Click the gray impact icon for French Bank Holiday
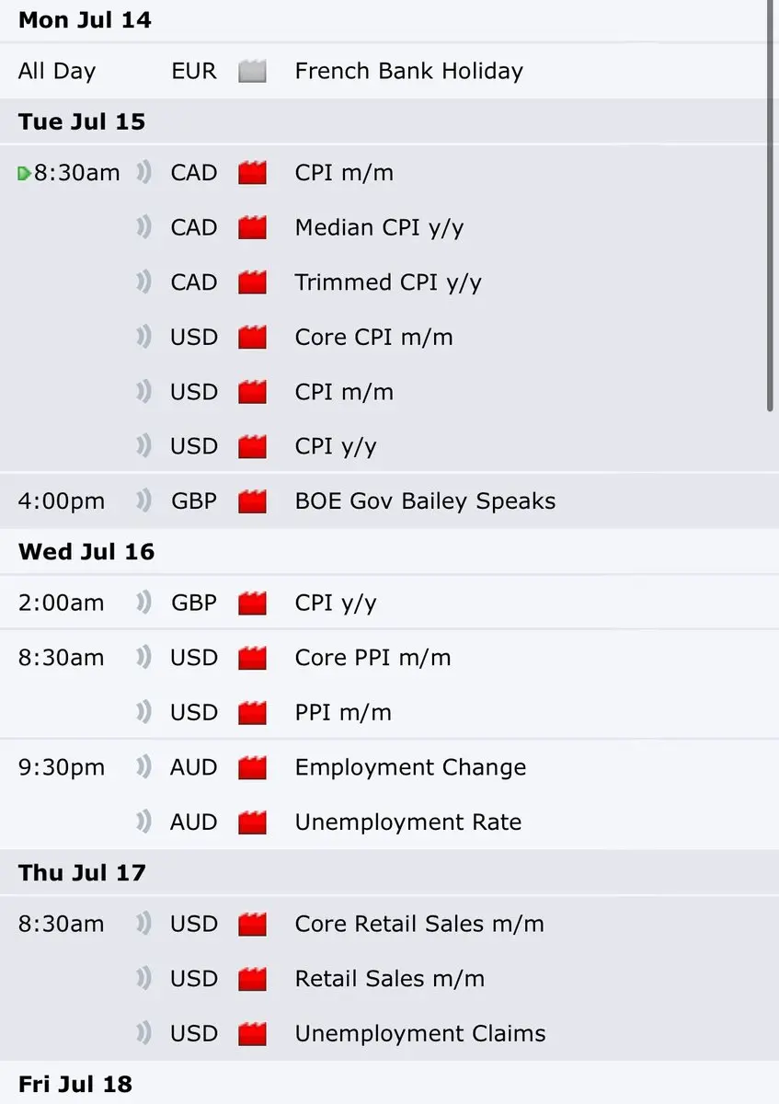Screen dimensions: 779x1104 tap(252, 71)
